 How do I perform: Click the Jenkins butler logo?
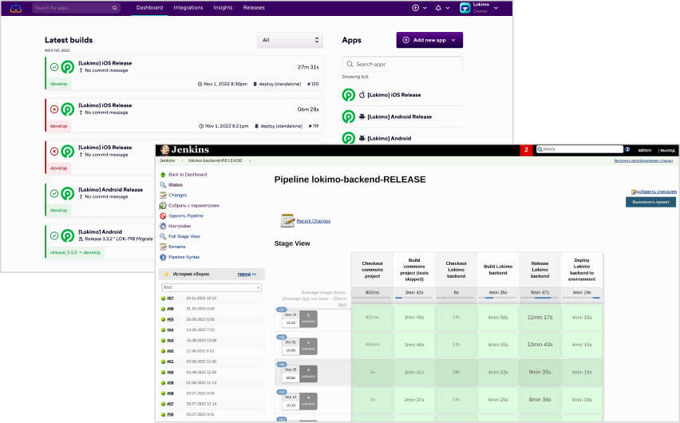pyautogui.click(x=164, y=150)
